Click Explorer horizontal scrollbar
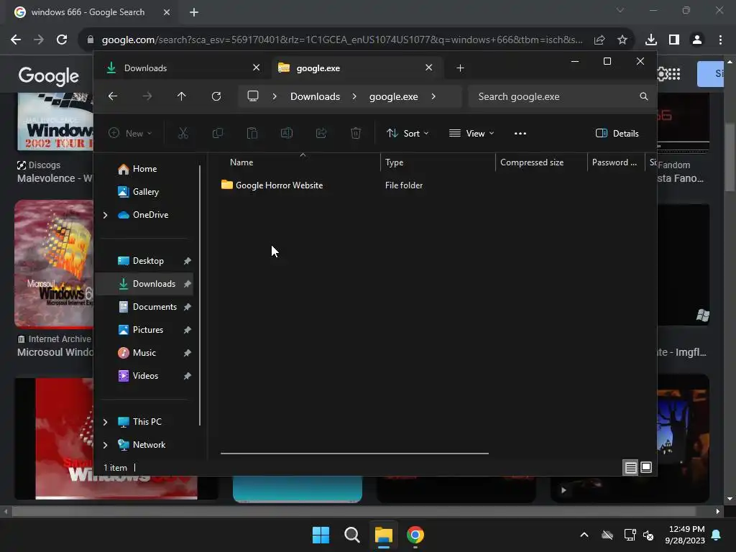This screenshot has height=552, width=736. [354, 454]
